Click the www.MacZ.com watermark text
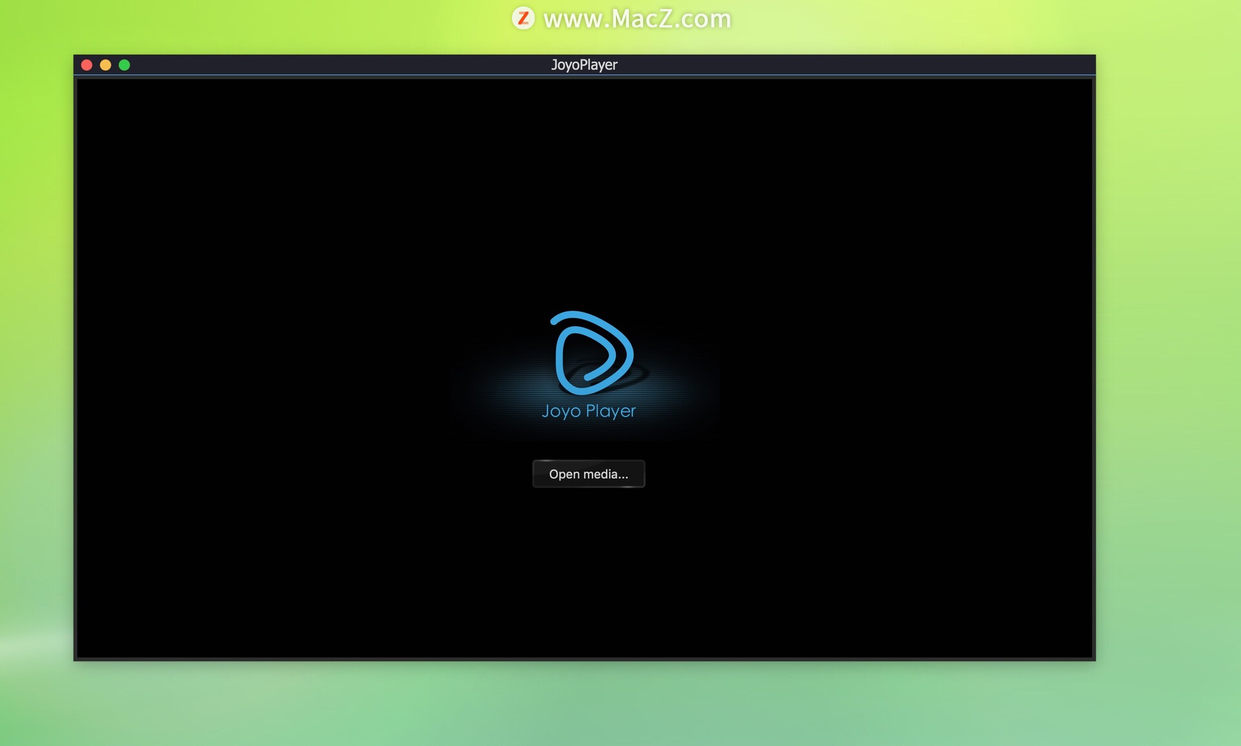This screenshot has height=746, width=1241. (637, 19)
